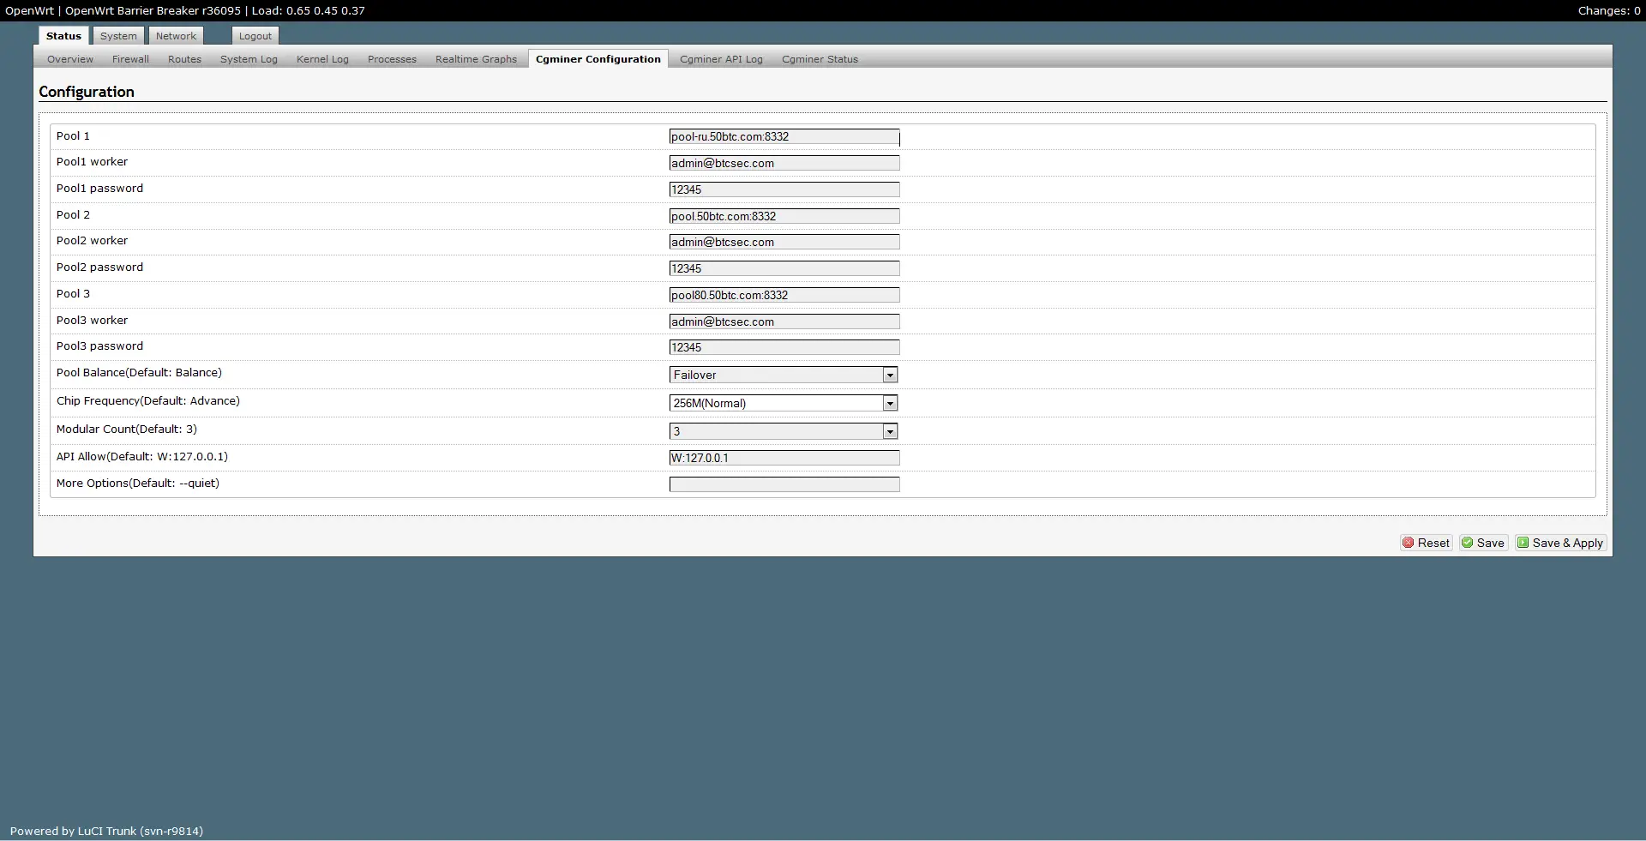Open the System Log subtab
1646x841 pixels.
click(249, 59)
